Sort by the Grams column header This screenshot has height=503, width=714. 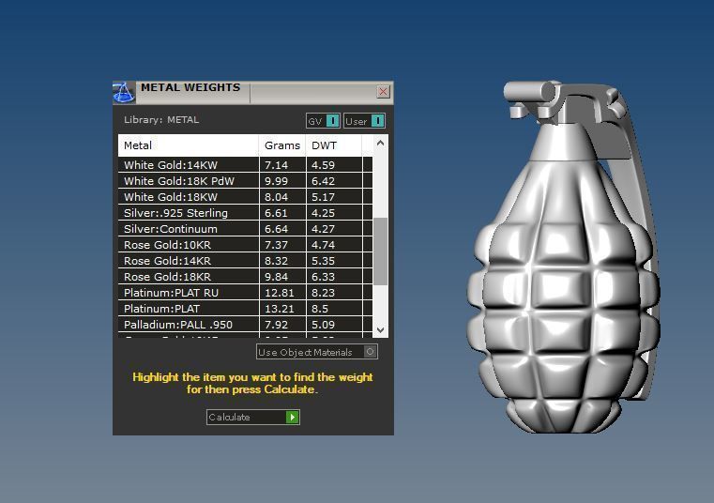(282, 145)
